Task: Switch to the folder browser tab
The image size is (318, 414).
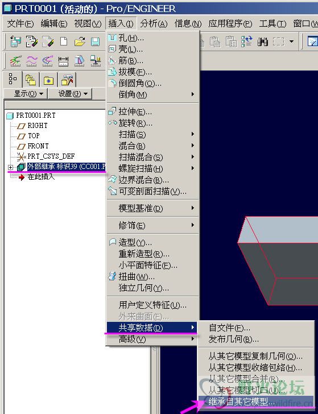Action: (31, 80)
